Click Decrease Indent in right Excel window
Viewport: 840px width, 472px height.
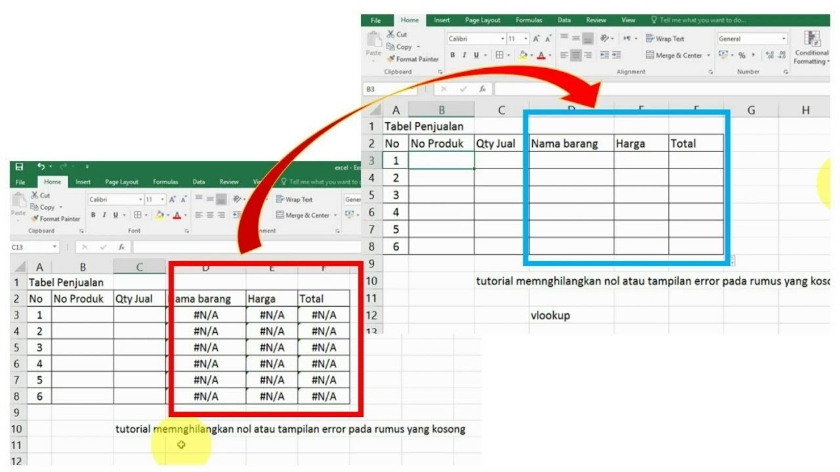(605, 55)
